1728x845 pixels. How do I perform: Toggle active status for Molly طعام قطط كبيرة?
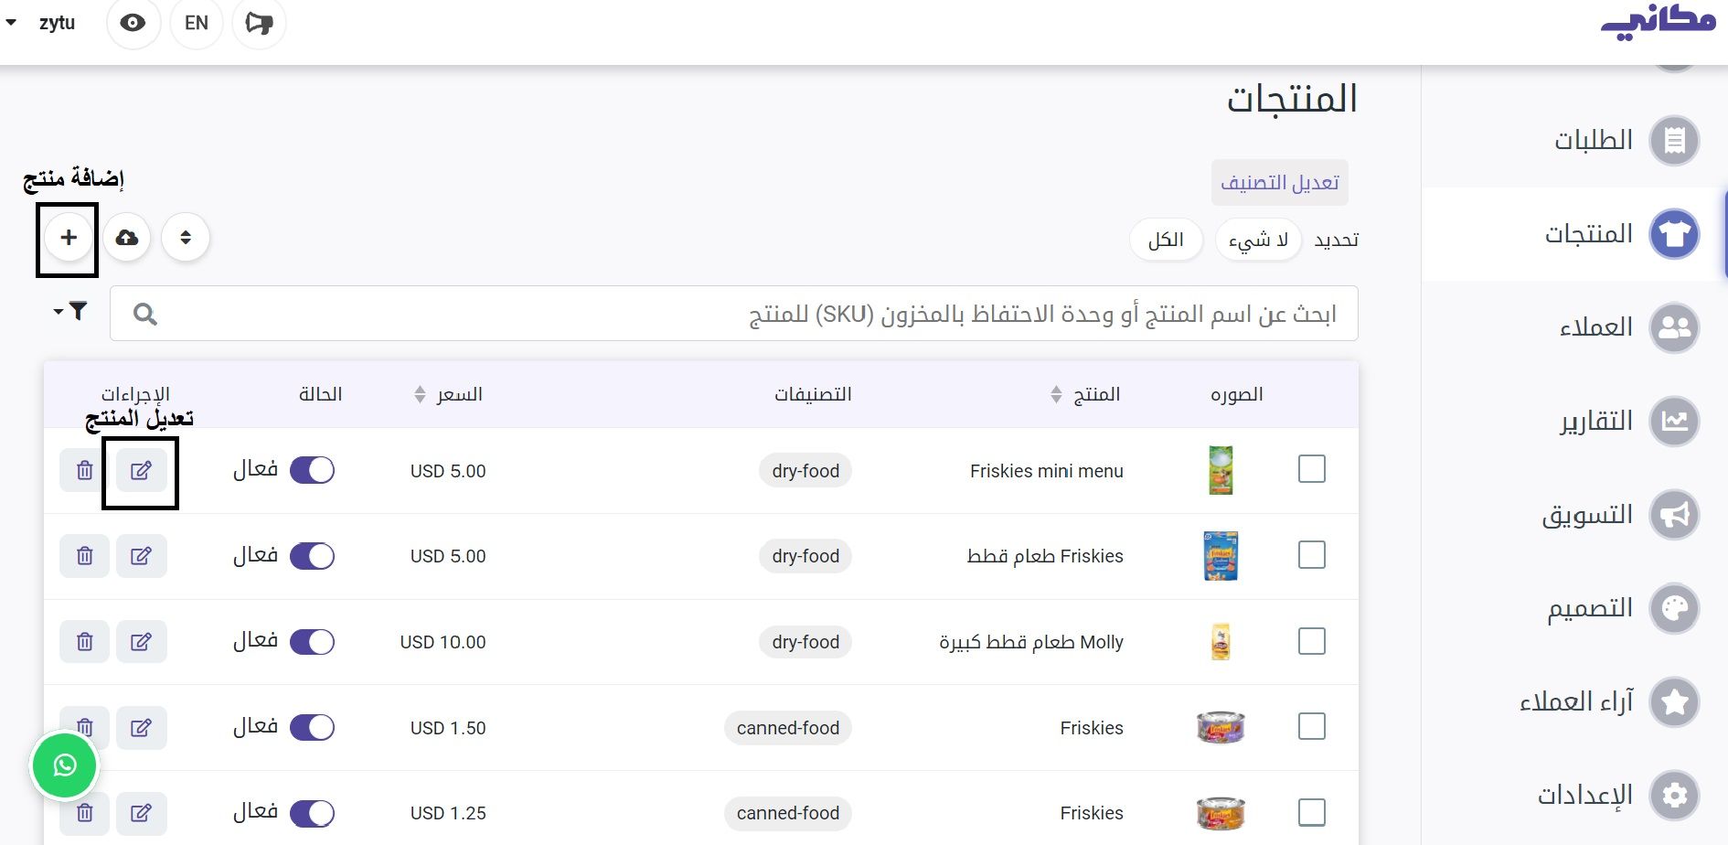point(312,642)
